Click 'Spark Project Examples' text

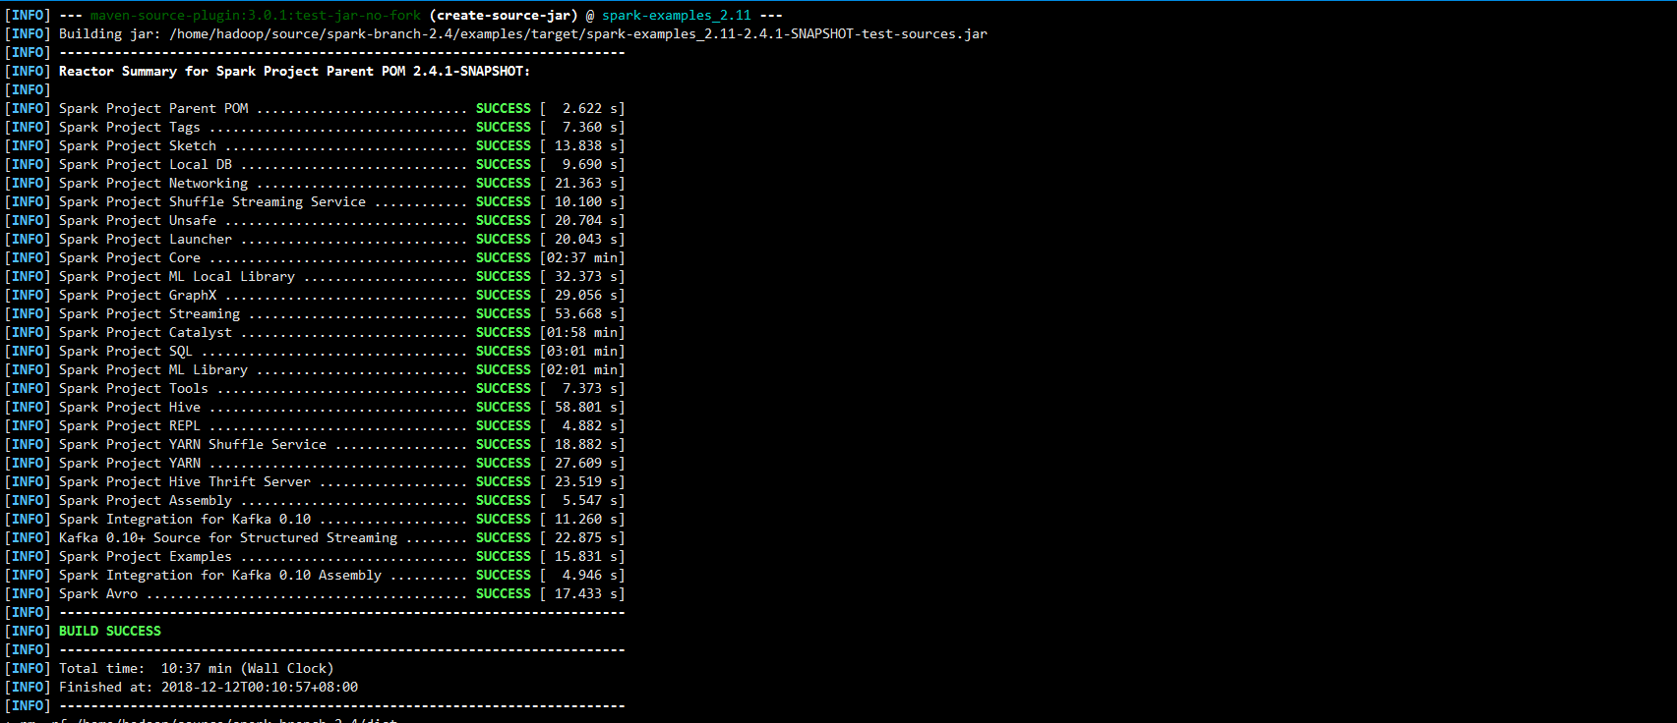click(x=146, y=557)
